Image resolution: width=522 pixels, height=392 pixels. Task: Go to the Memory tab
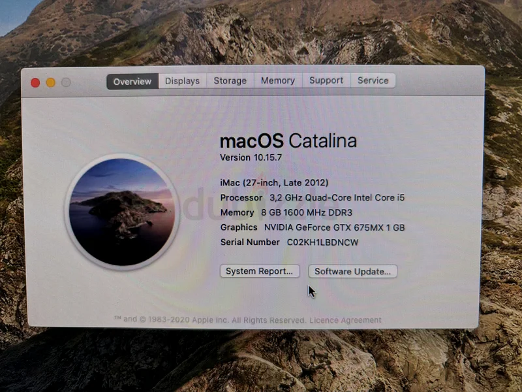(278, 80)
